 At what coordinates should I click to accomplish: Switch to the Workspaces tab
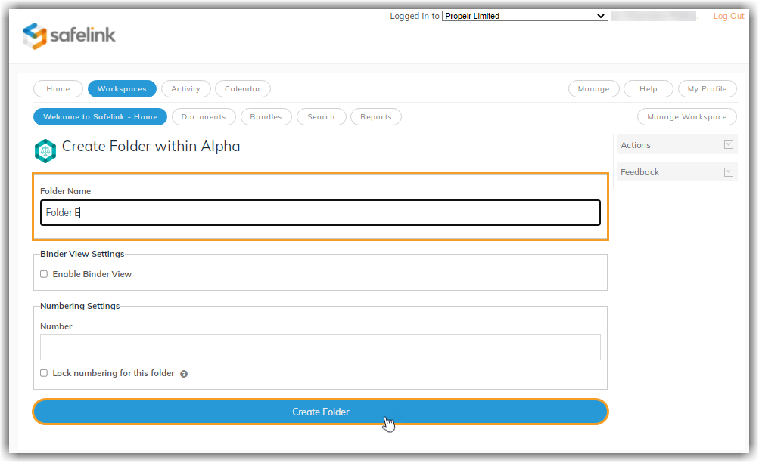click(x=122, y=88)
